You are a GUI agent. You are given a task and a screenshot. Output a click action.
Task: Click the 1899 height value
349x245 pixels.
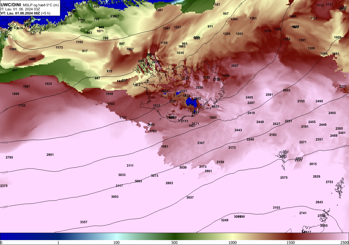click(16, 94)
